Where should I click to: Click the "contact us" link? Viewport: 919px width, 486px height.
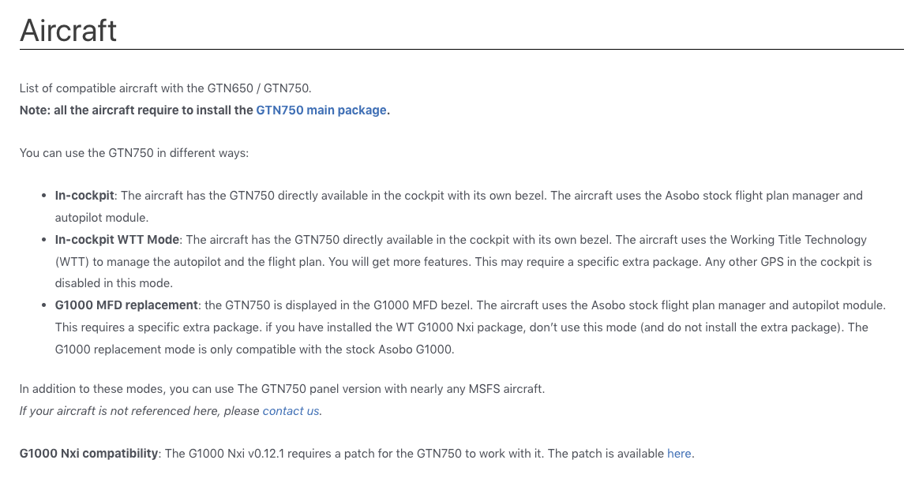[291, 411]
